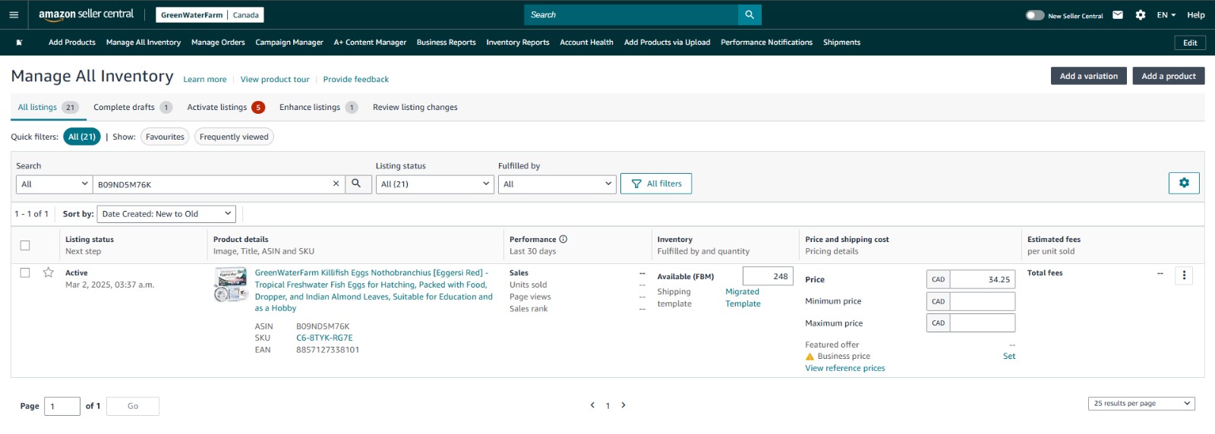
Task: Click the bookmark flag icon in nav bar
Action: 19,42
